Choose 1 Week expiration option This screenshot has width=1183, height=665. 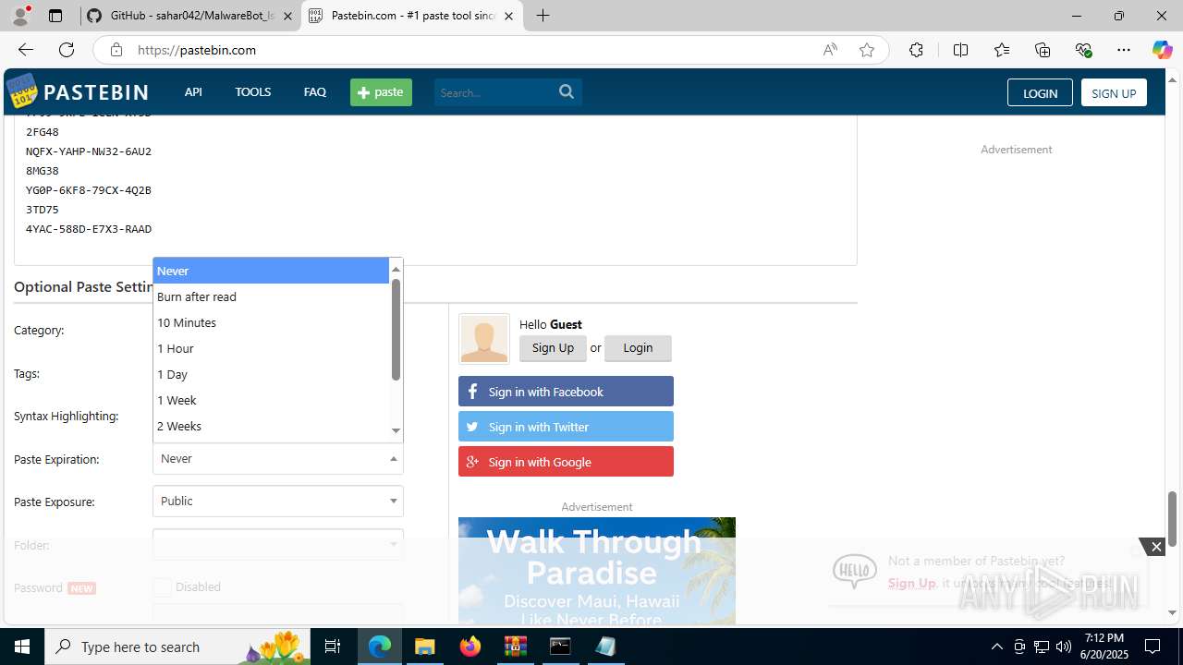[271, 400]
